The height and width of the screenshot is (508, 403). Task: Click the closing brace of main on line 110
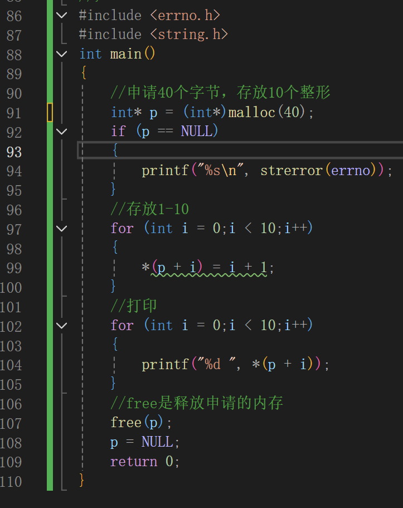pos(82,480)
